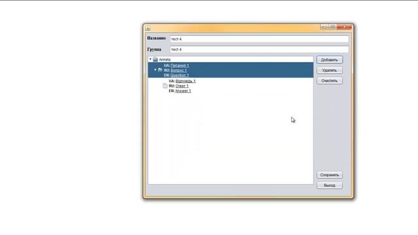
Task: Click the UA Відповідь 1 line
Action: point(182,81)
